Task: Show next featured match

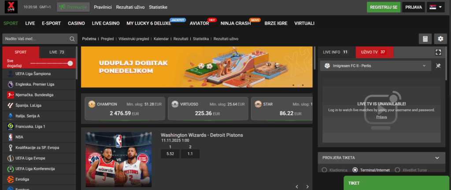Action: tap(307, 186)
